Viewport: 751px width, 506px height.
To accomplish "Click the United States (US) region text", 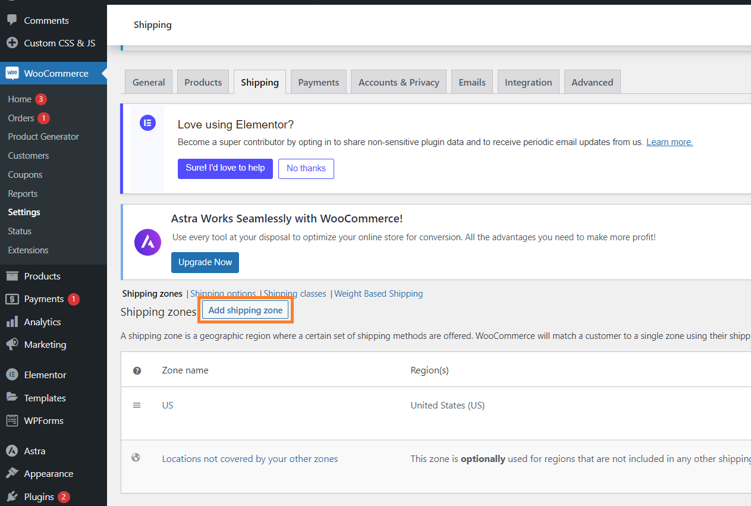I will 448,406.
